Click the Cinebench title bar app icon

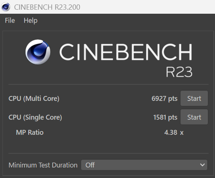click(6, 7)
